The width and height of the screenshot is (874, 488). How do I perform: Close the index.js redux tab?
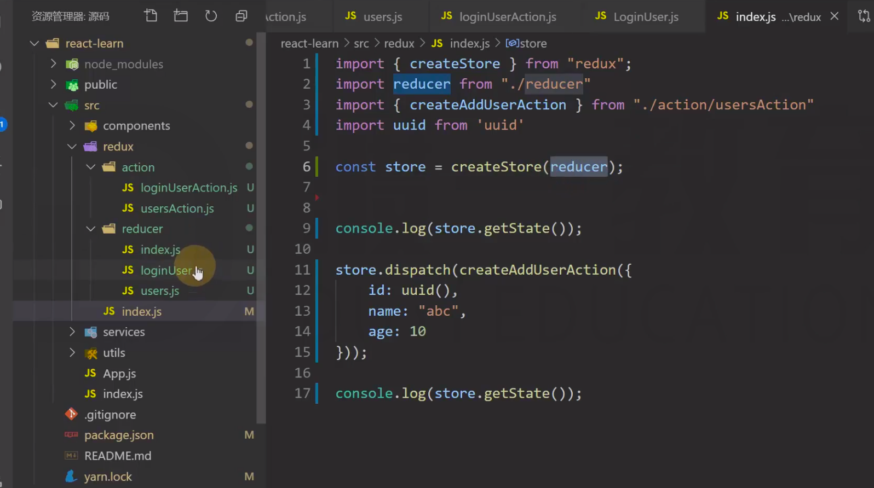834,16
